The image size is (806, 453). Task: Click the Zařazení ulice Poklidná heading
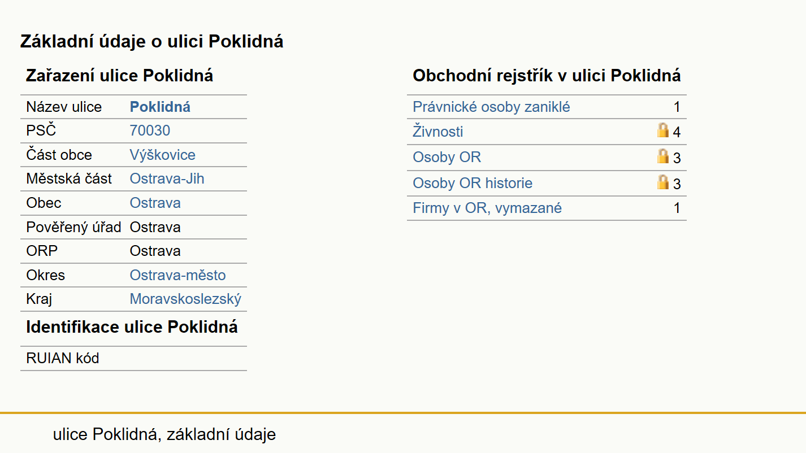point(120,76)
